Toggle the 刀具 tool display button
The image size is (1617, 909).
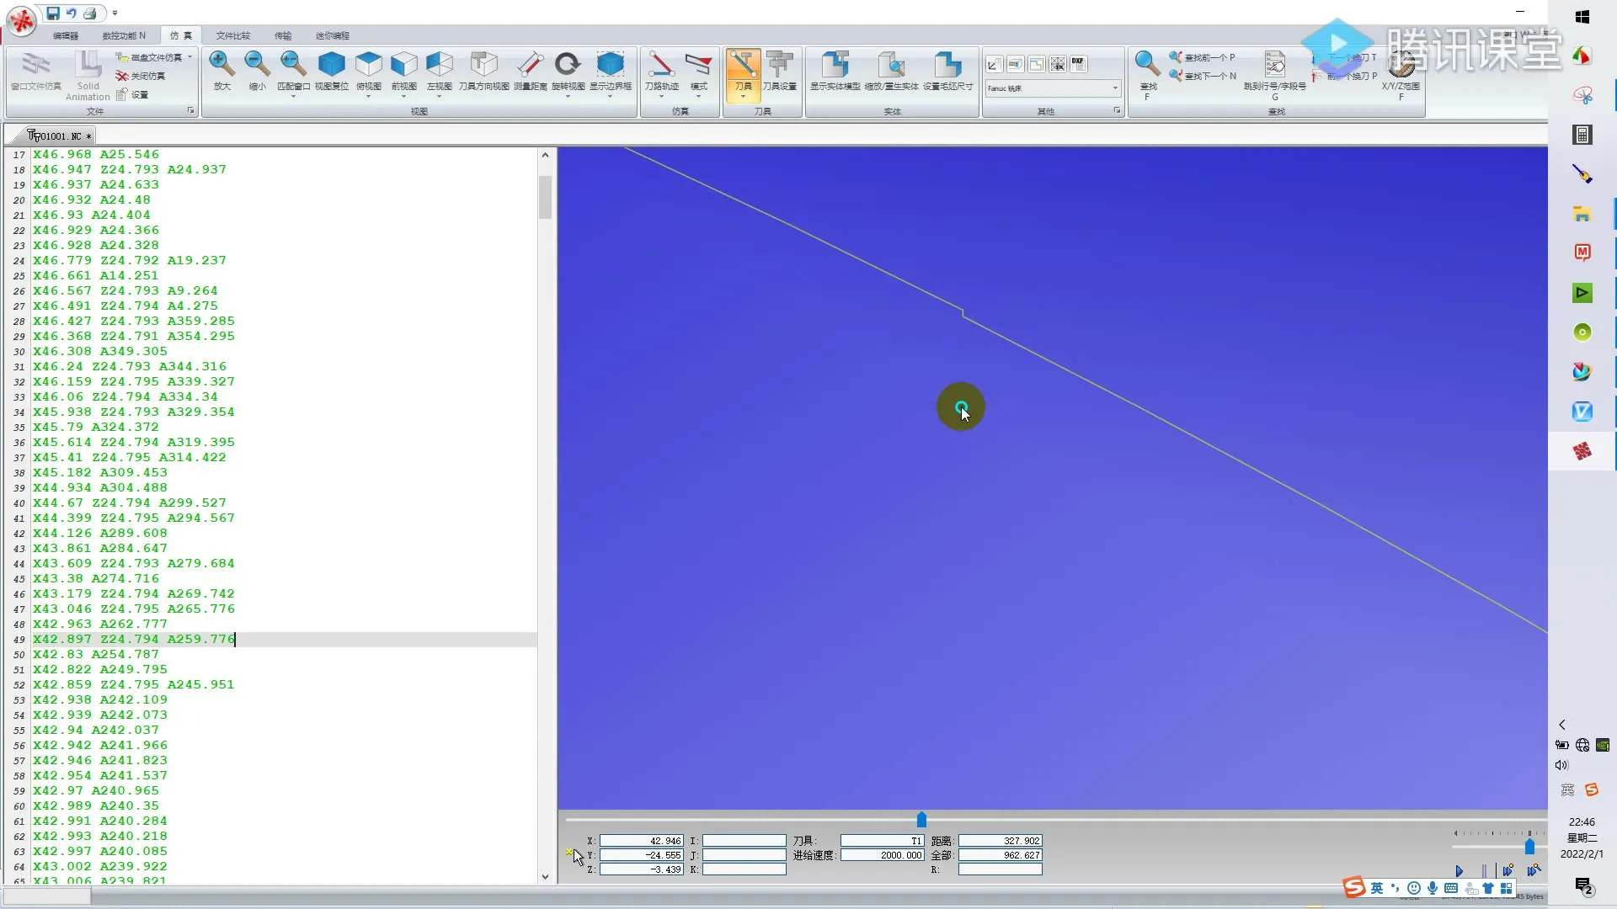point(743,66)
